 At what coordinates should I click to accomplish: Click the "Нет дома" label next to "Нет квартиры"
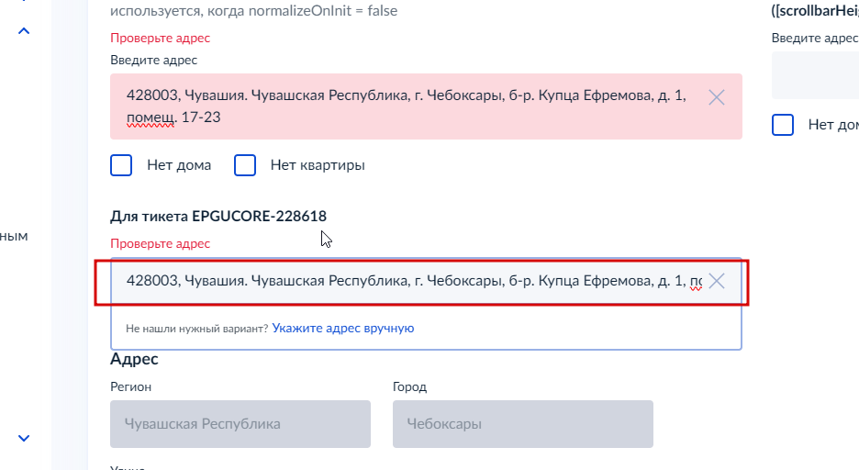[179, 165]
